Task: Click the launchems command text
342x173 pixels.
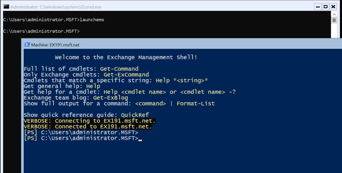Action: (92, 19)
